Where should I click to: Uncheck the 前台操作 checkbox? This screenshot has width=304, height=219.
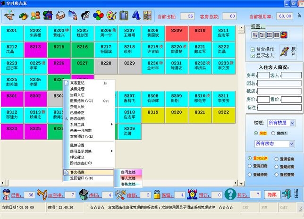click(x=252, y=49)
